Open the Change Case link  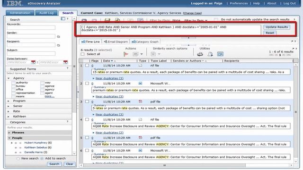click(192, 13)
